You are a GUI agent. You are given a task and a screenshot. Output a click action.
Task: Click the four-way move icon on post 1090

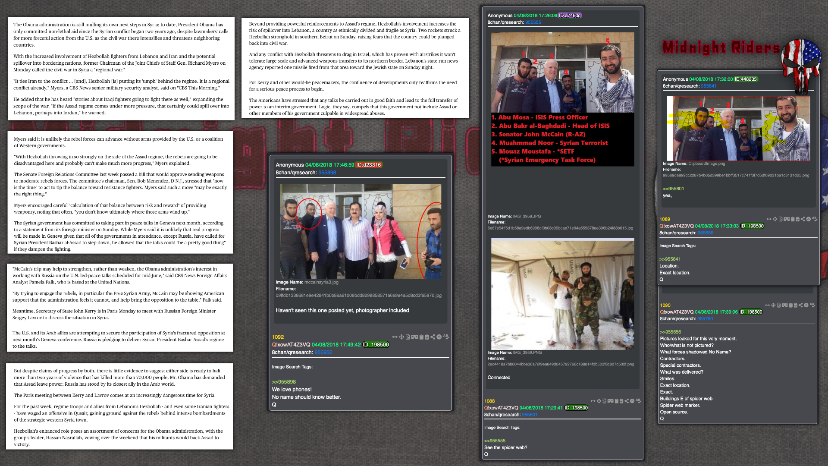click(x=773, y=305)
